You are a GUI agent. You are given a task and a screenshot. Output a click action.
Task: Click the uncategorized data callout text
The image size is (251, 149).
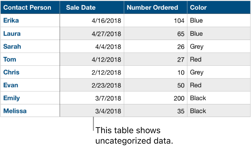click(135, 136)
